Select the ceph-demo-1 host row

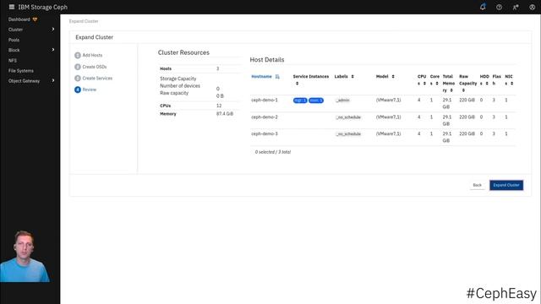coord(383,103)
